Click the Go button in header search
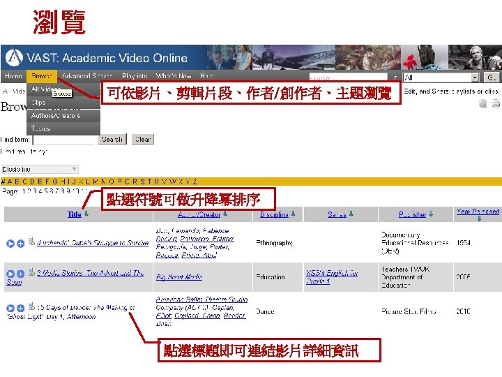Screen dimensions: 502x377 [x=492, y=77]
